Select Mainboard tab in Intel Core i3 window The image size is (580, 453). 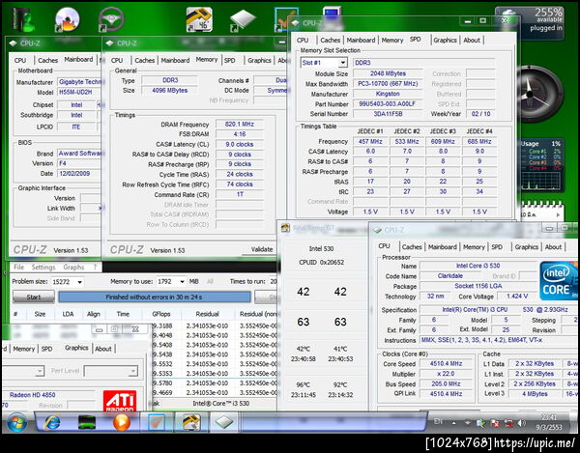(443, 247)
